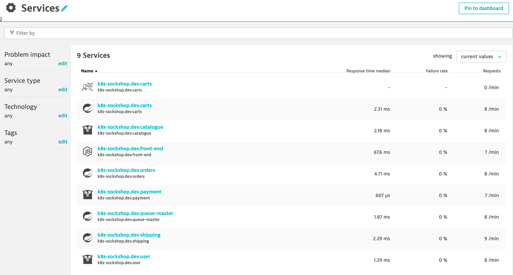513x275 pixels.
Task: Click the 0 /min requests value
Action: point(491,87)
